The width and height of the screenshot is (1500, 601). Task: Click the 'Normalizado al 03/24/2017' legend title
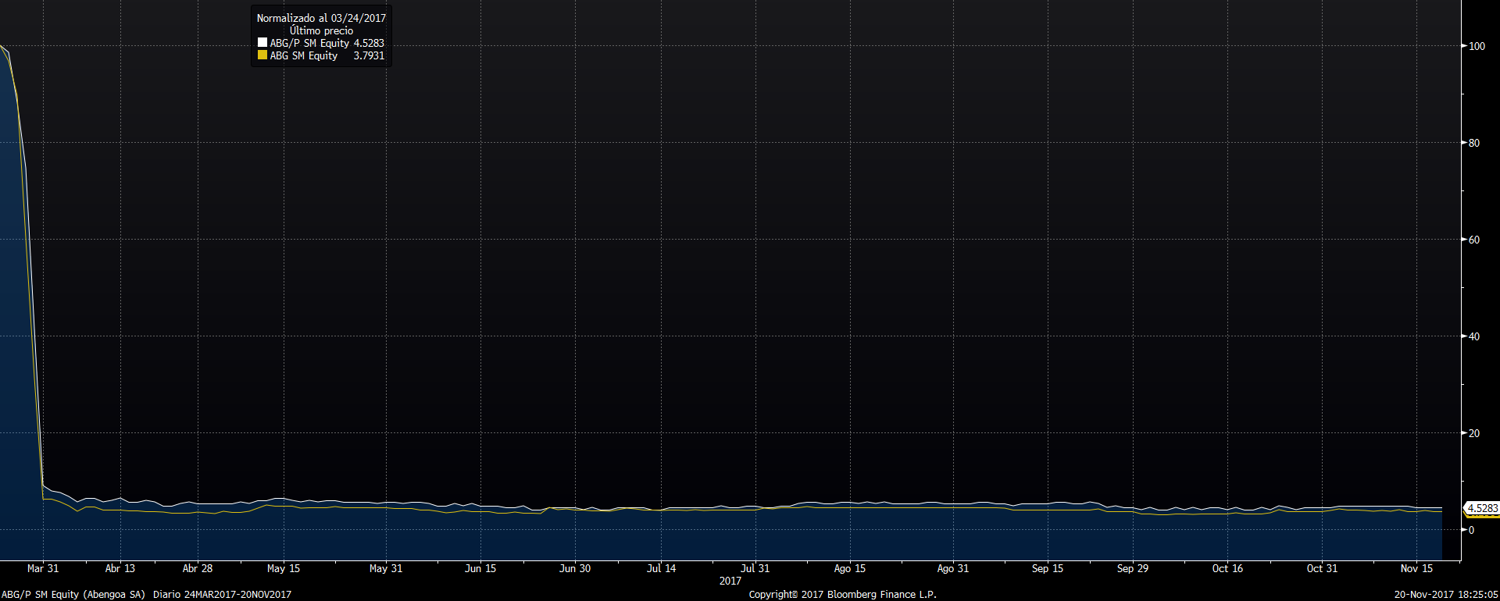point(321,18)
